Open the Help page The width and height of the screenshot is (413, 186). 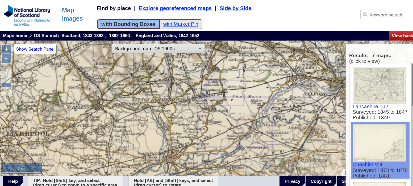(13, 181)
